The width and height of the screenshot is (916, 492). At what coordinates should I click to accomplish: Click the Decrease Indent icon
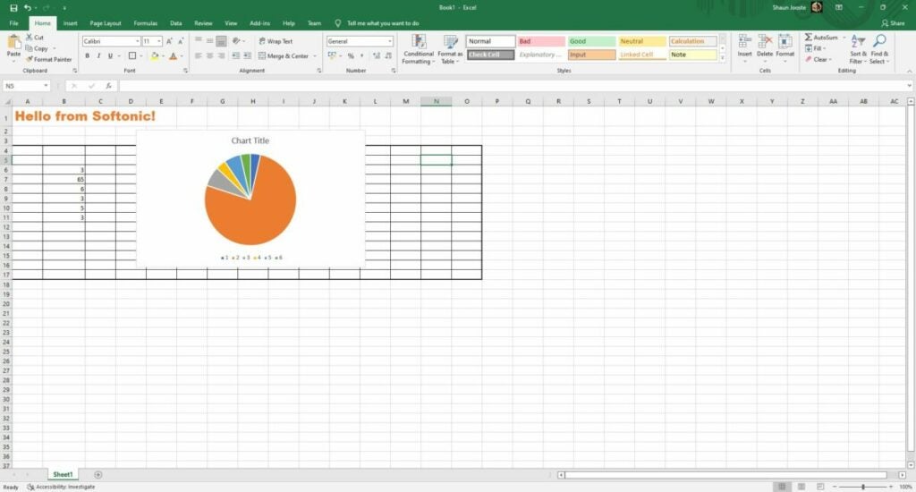[235, 56]
